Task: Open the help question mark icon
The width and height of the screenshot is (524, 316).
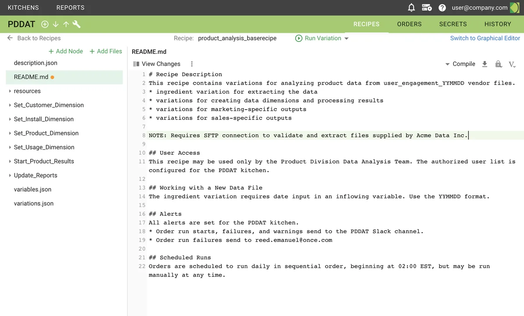Action: coord(442,7)
